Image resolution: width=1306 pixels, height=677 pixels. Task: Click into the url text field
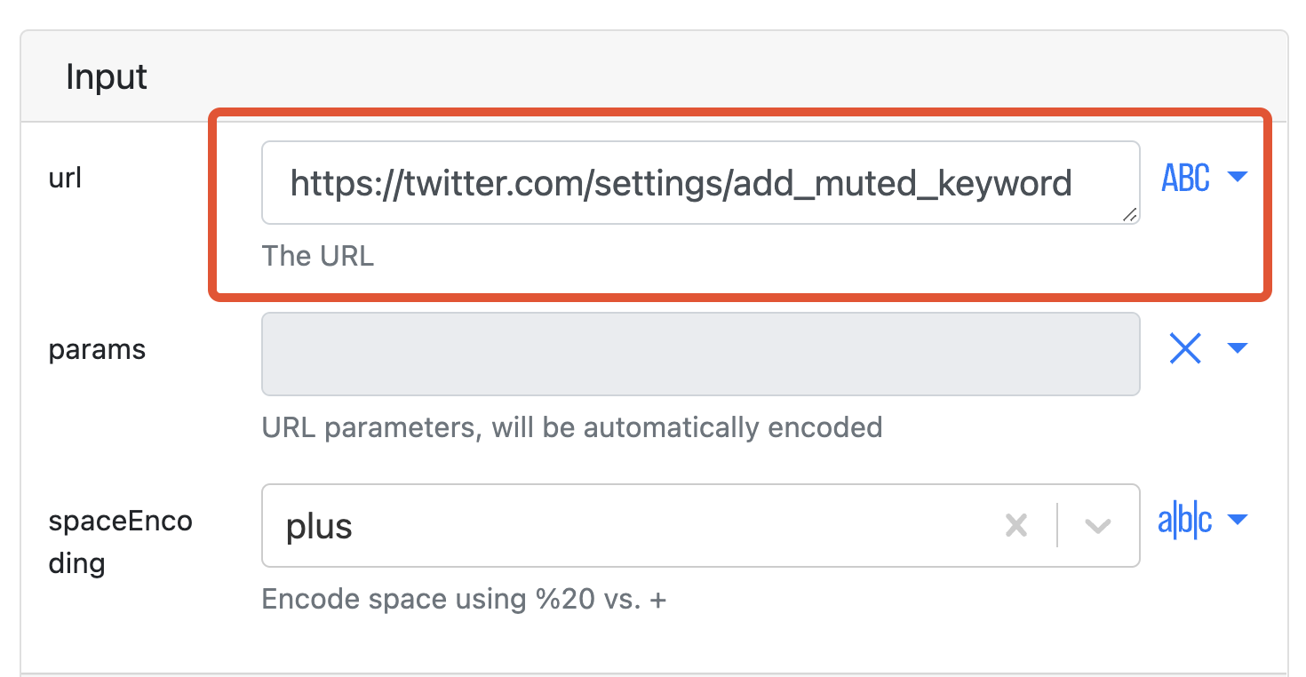click(x=681, y=183)
